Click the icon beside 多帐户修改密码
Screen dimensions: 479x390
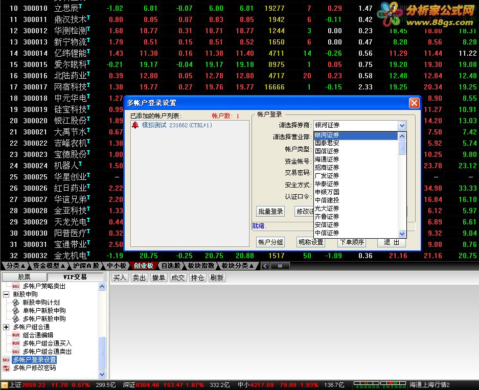(x=6, y=369)
